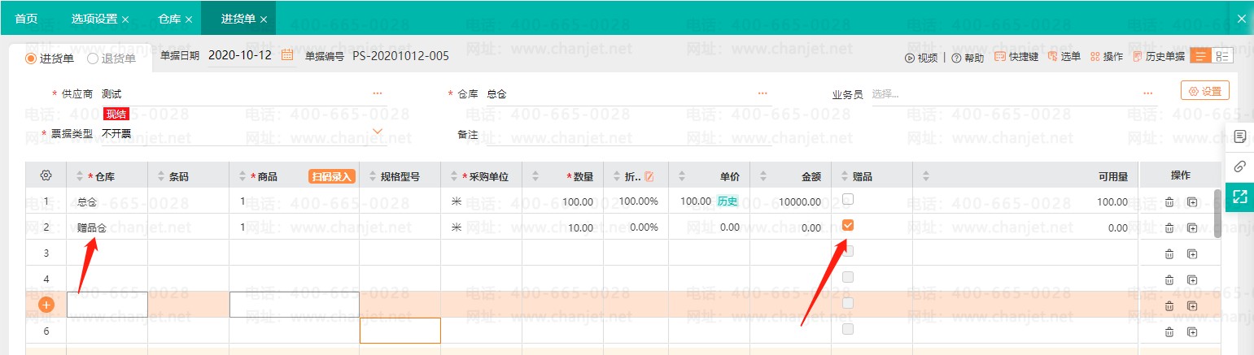1254x355 pixels.
Task: Open the 快捷键 shortcut keys option
Action: click(x=1016, y=57)
